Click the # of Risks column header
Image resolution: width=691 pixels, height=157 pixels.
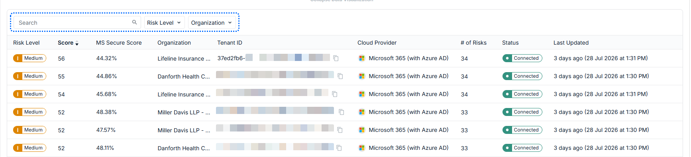473,43
